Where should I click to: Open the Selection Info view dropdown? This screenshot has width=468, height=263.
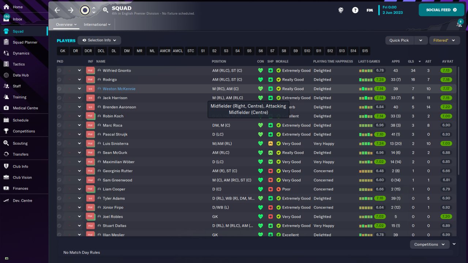tap(99, 40)
